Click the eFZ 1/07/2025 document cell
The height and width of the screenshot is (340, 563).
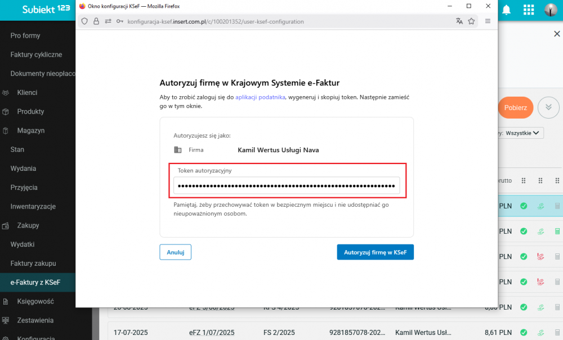(212, 333)
